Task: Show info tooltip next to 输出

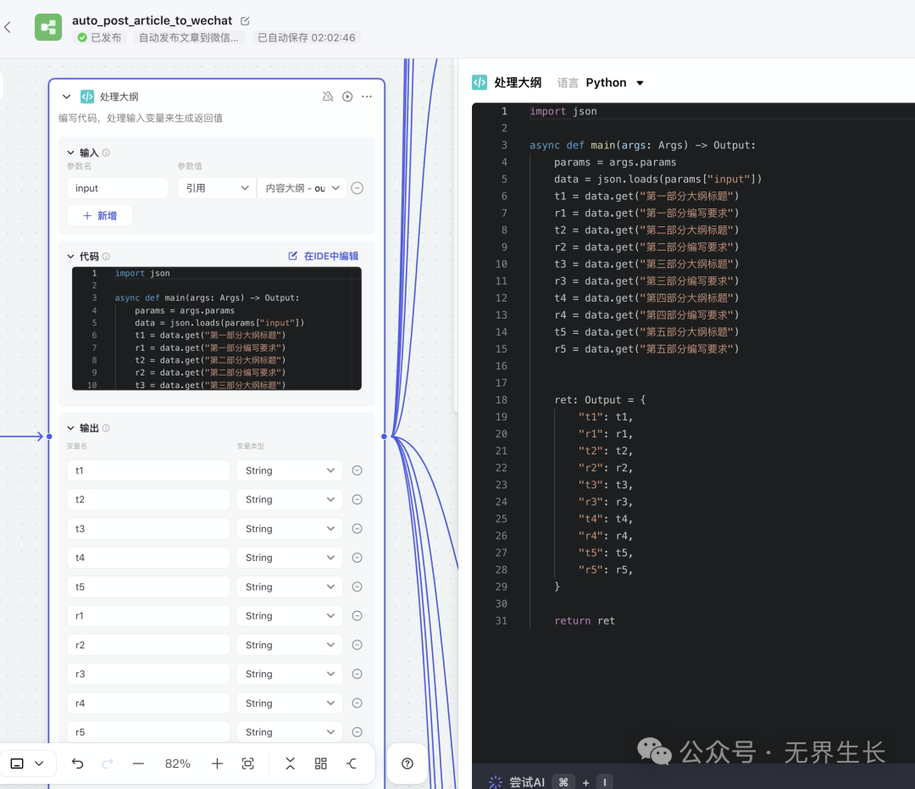Action: [106, 428]
